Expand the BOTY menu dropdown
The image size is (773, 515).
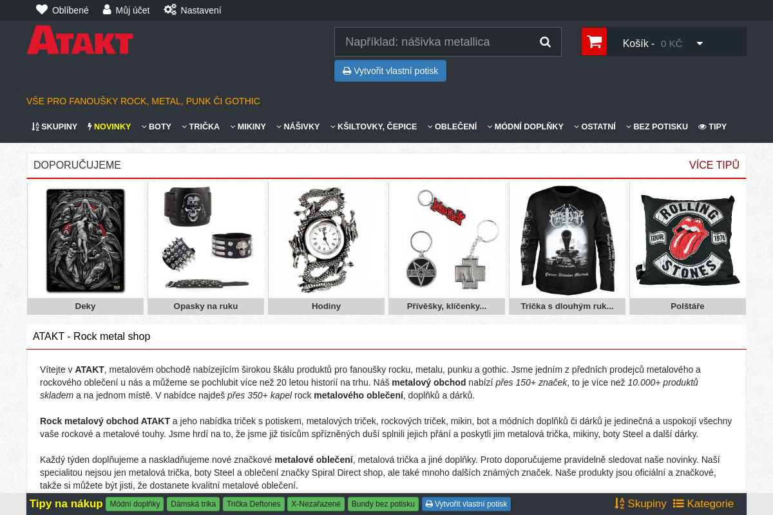156,127
